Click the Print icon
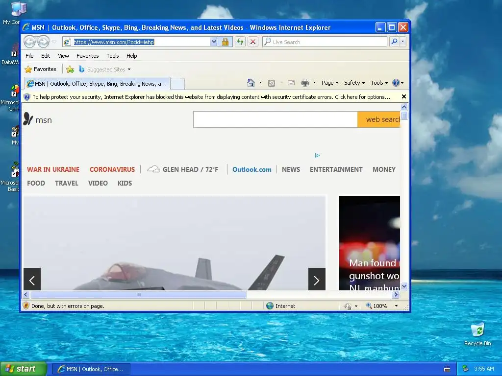 pos(305,83)
